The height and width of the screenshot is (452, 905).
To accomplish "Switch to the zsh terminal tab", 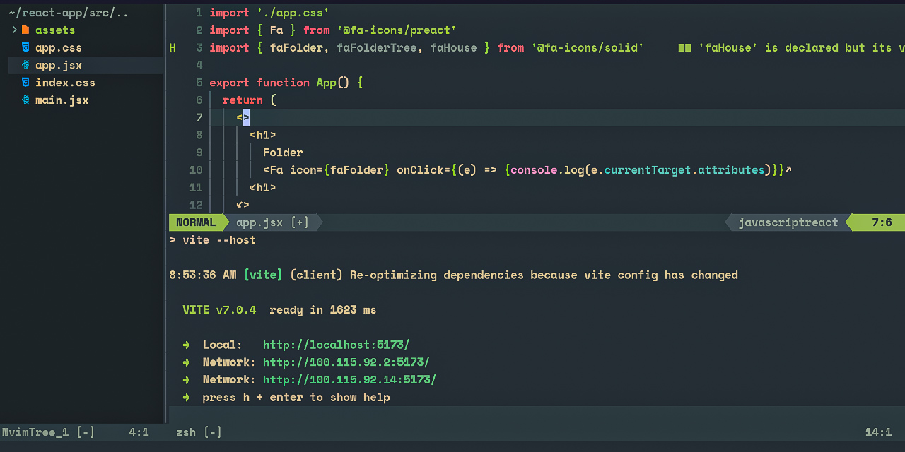I will 185,432.
